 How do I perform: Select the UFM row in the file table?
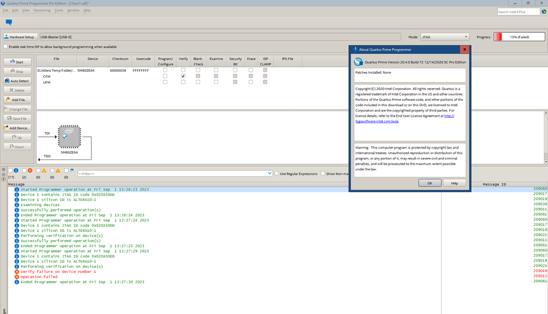tap(47, 82)
